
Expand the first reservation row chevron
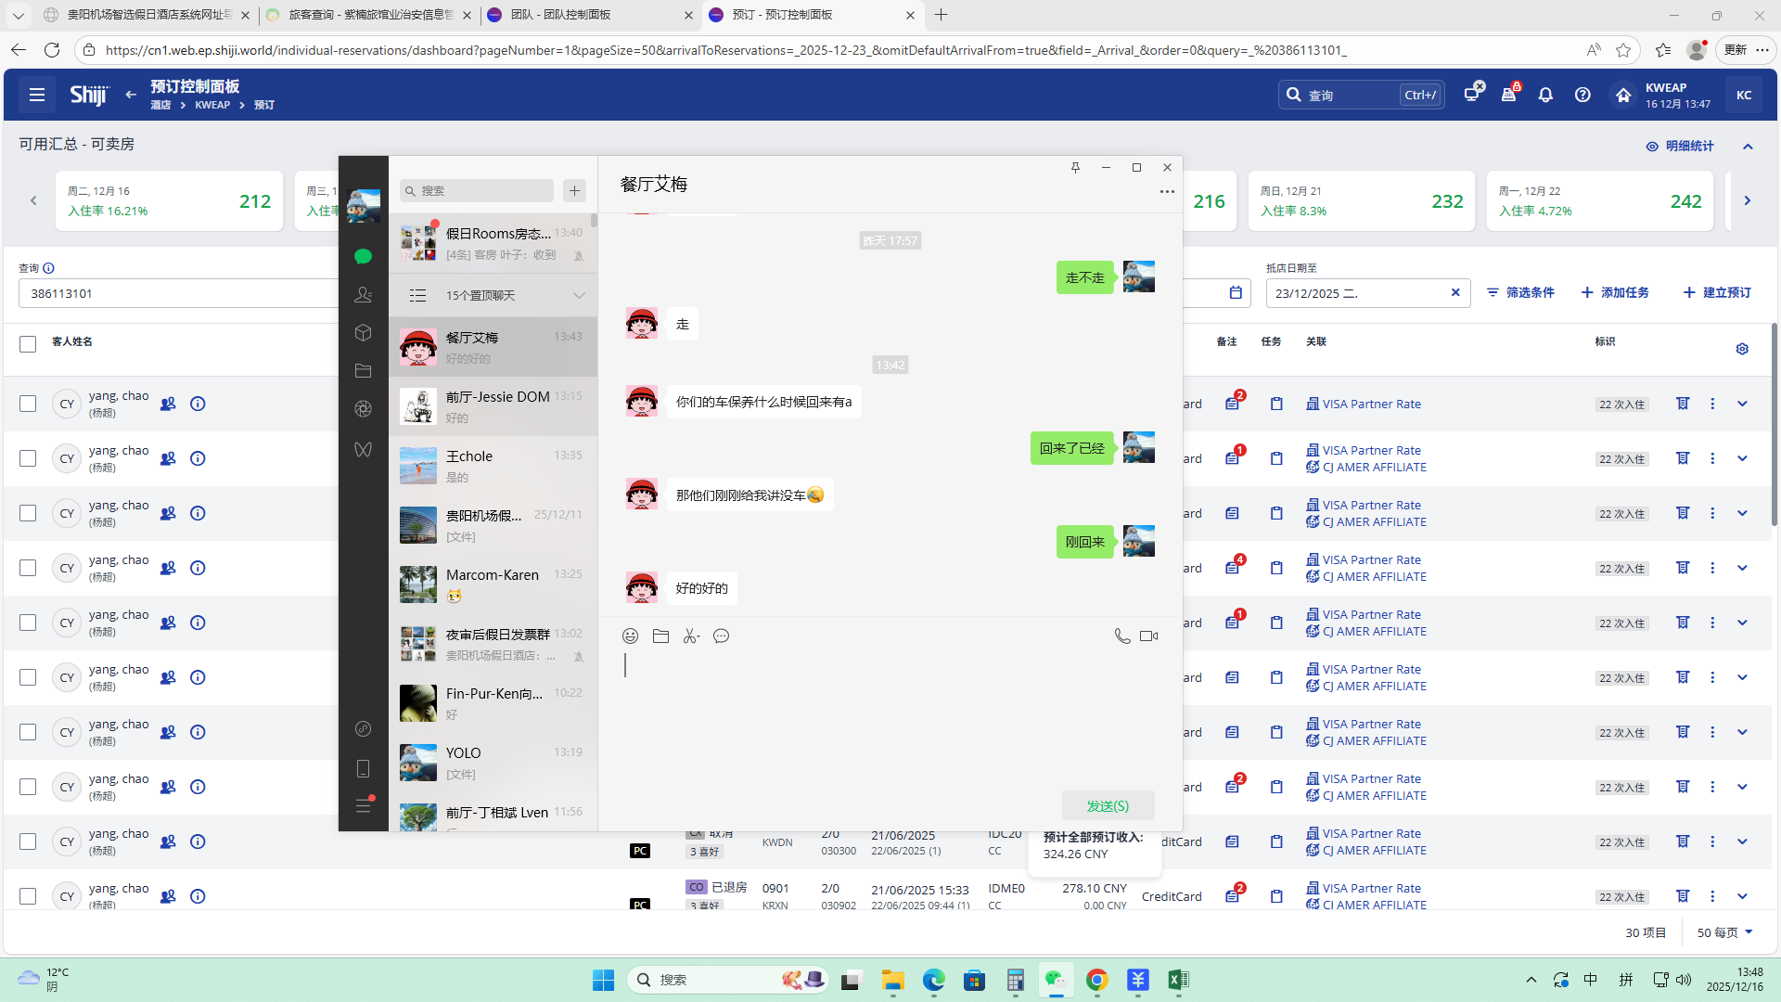[x=1742, y=405]
